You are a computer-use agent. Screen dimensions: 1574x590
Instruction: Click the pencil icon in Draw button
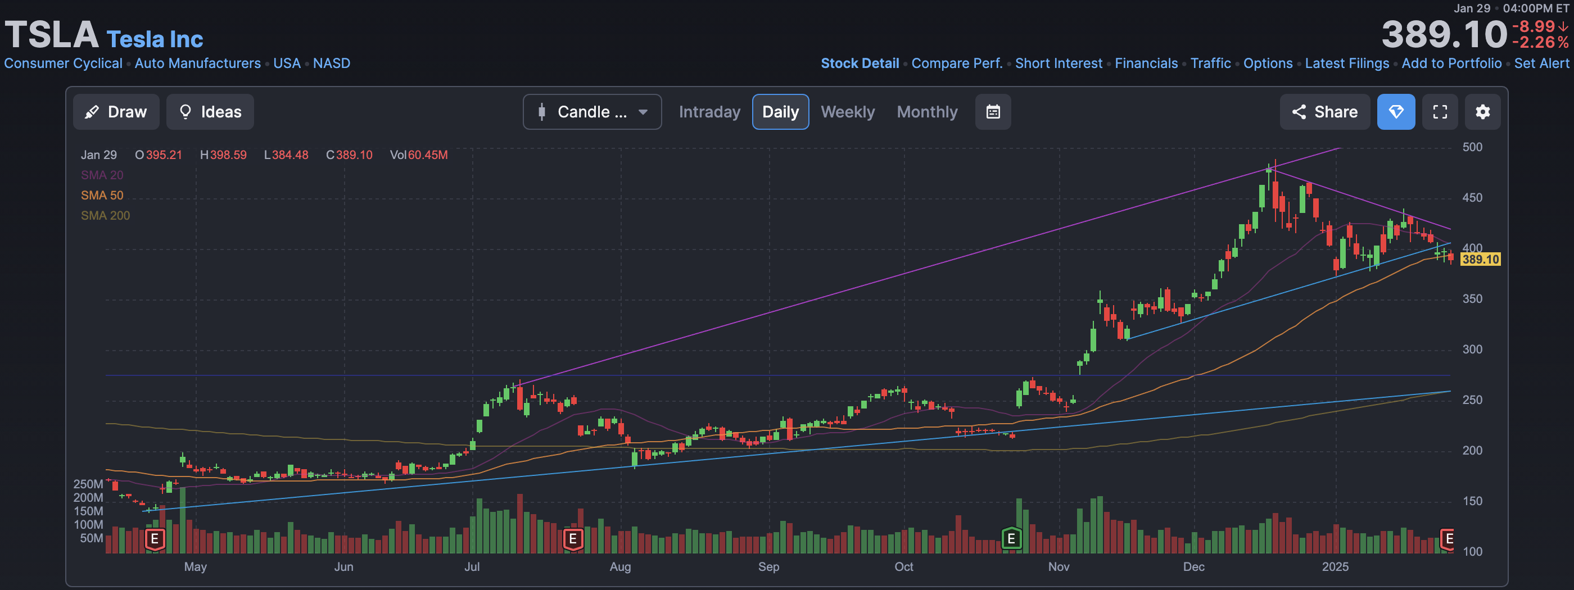click(92, 112)
